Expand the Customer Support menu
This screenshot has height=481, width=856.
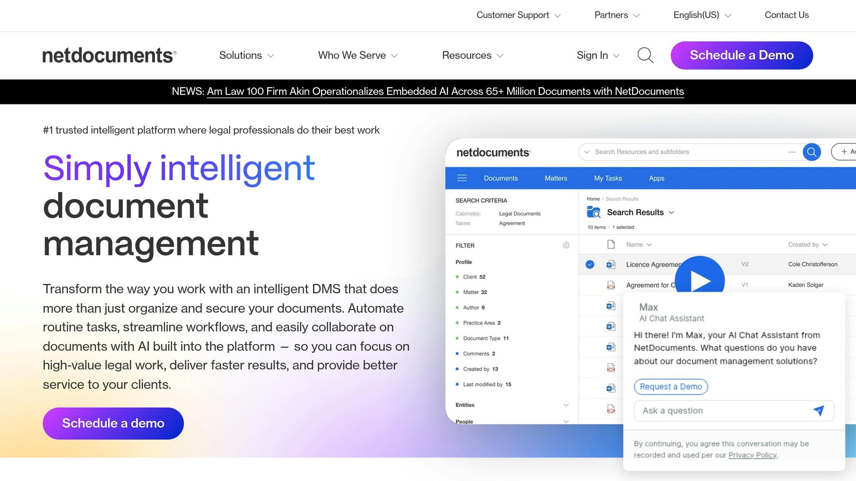click(518, 15)
